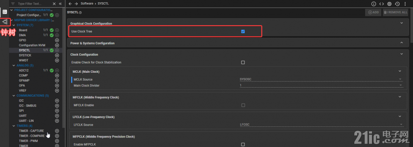Collapse the MFCLK (Middle Frequency Clock) group
This screenshot has width=413, height=147.
tap(400, 97)
